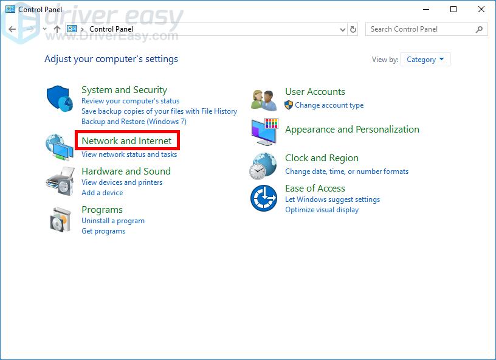This screenshot has width=496, height=360.
Task: Click View devices and printers
Action: click(x=122, y=182)
